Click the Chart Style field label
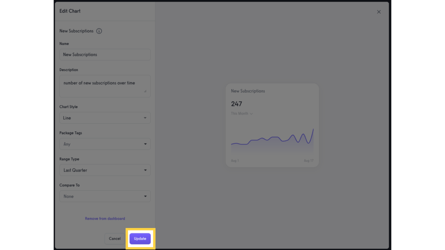Viewport: 445px width, 250px height. (68, 107)
